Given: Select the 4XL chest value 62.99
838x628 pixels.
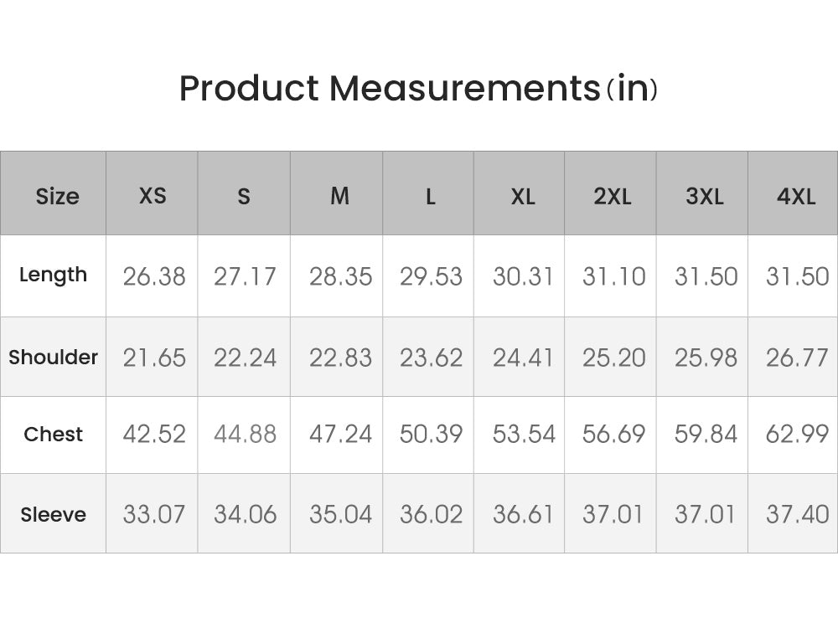Looking at the screenshot, I should [797, 434].
